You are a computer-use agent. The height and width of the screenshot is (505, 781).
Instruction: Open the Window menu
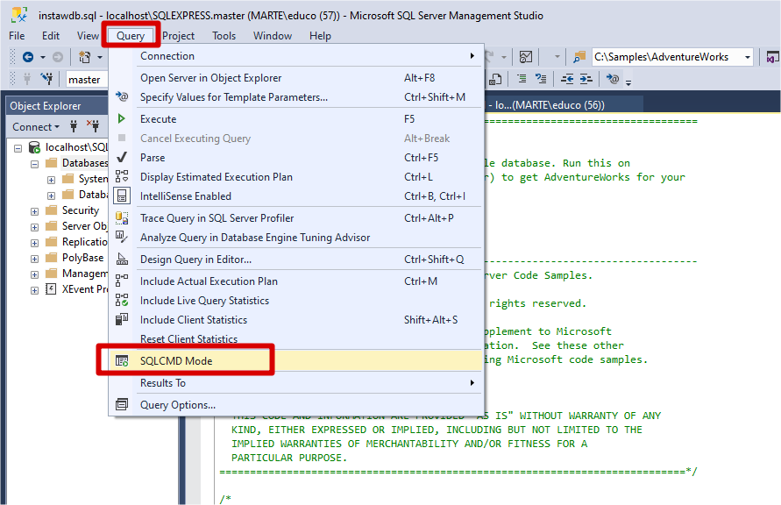[273, 36]
